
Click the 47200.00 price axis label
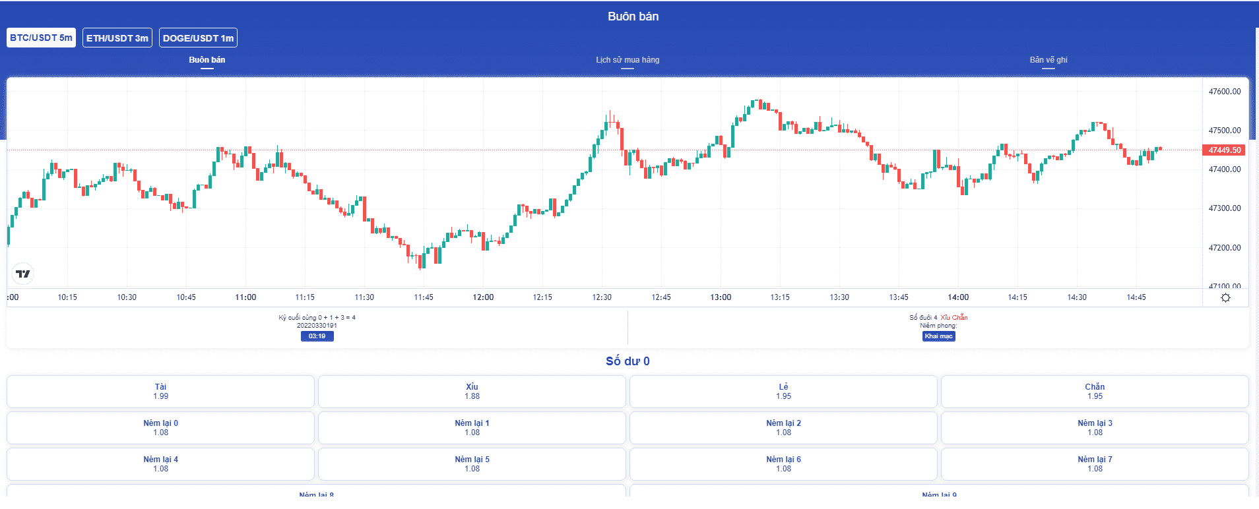tap(1225, 248)
